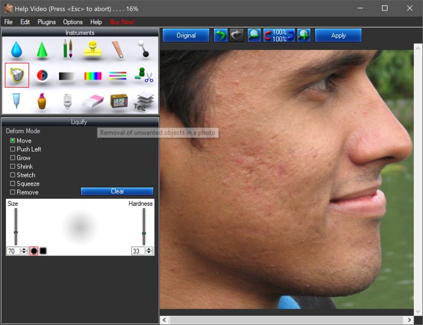Viewport: 423px width, 325px height.
Task: Check the Grow deform mode
Action: coord(20,158)
